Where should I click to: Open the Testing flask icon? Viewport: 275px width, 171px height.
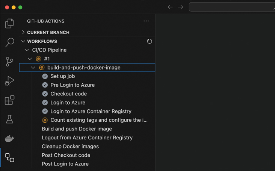[x=9, y=119]
